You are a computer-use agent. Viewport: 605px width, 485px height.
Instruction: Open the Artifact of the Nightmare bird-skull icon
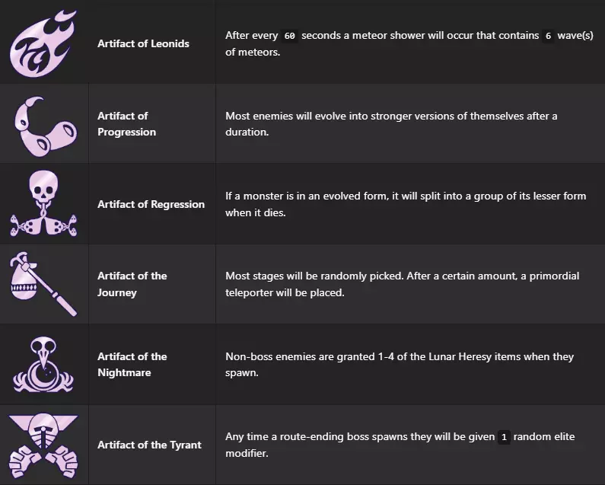pyautogui.click(x=44, y=364)
